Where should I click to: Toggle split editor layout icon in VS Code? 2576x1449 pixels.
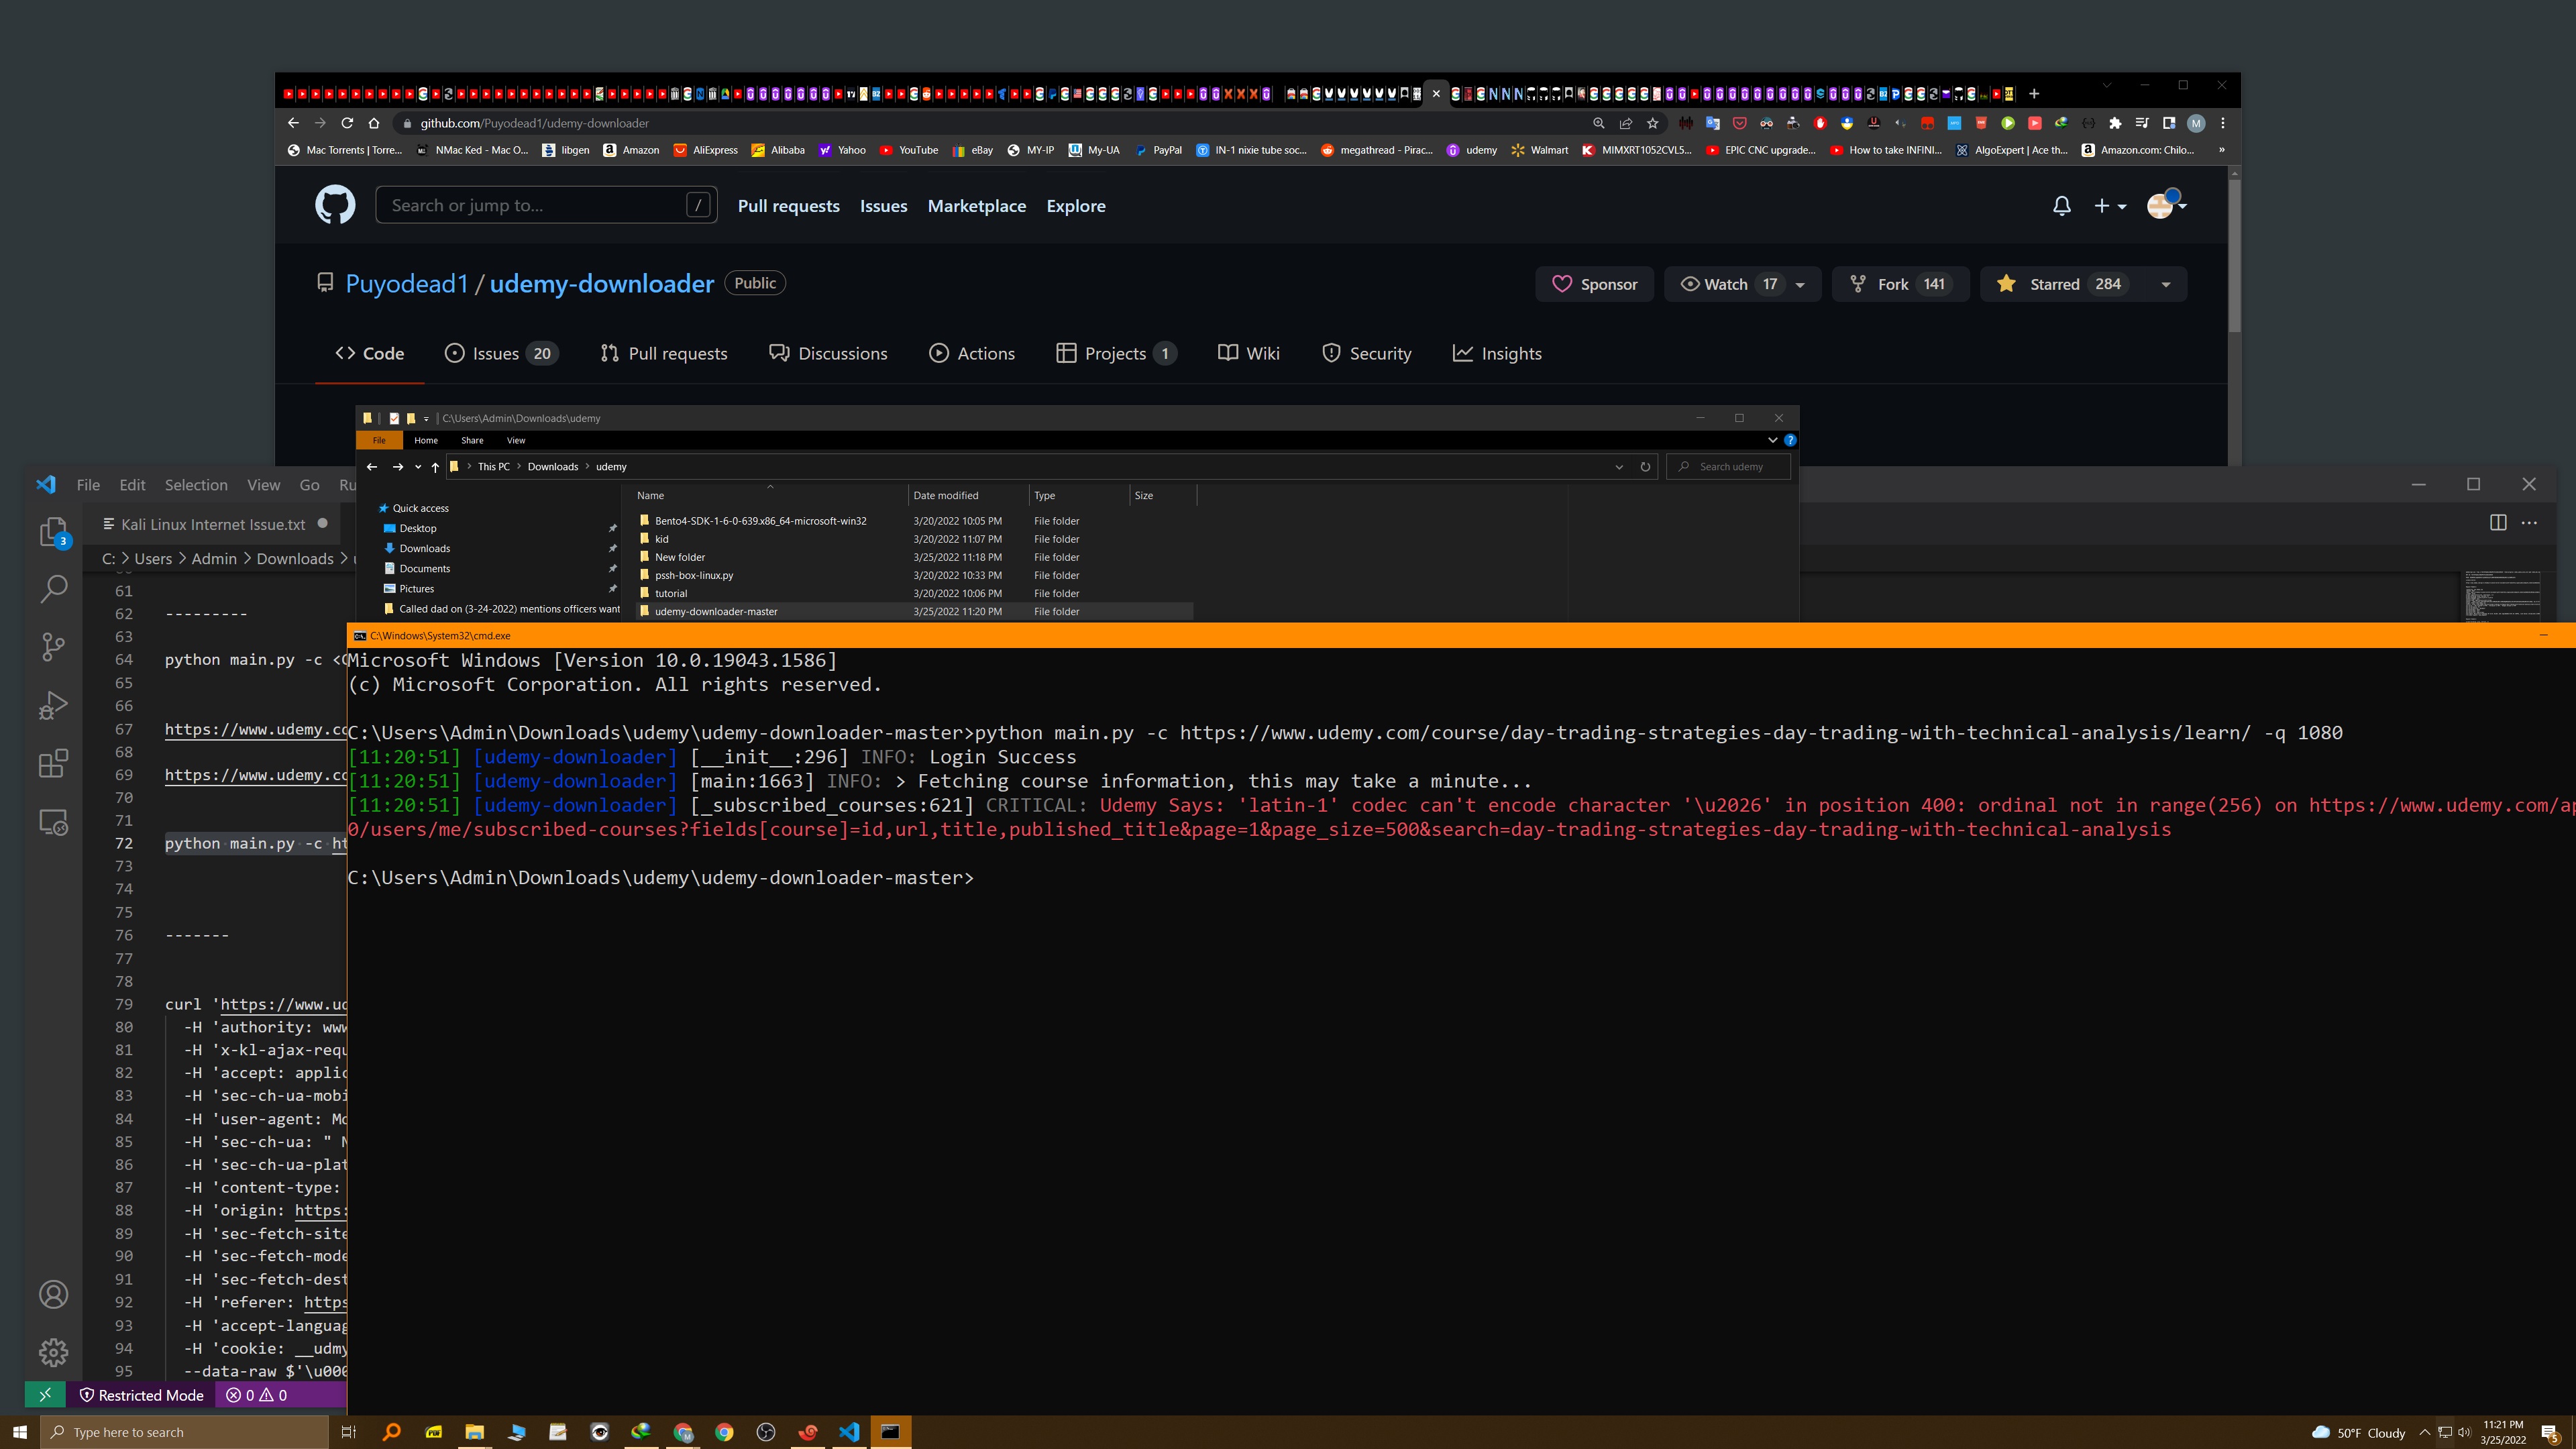click(x=2497, y=522)
